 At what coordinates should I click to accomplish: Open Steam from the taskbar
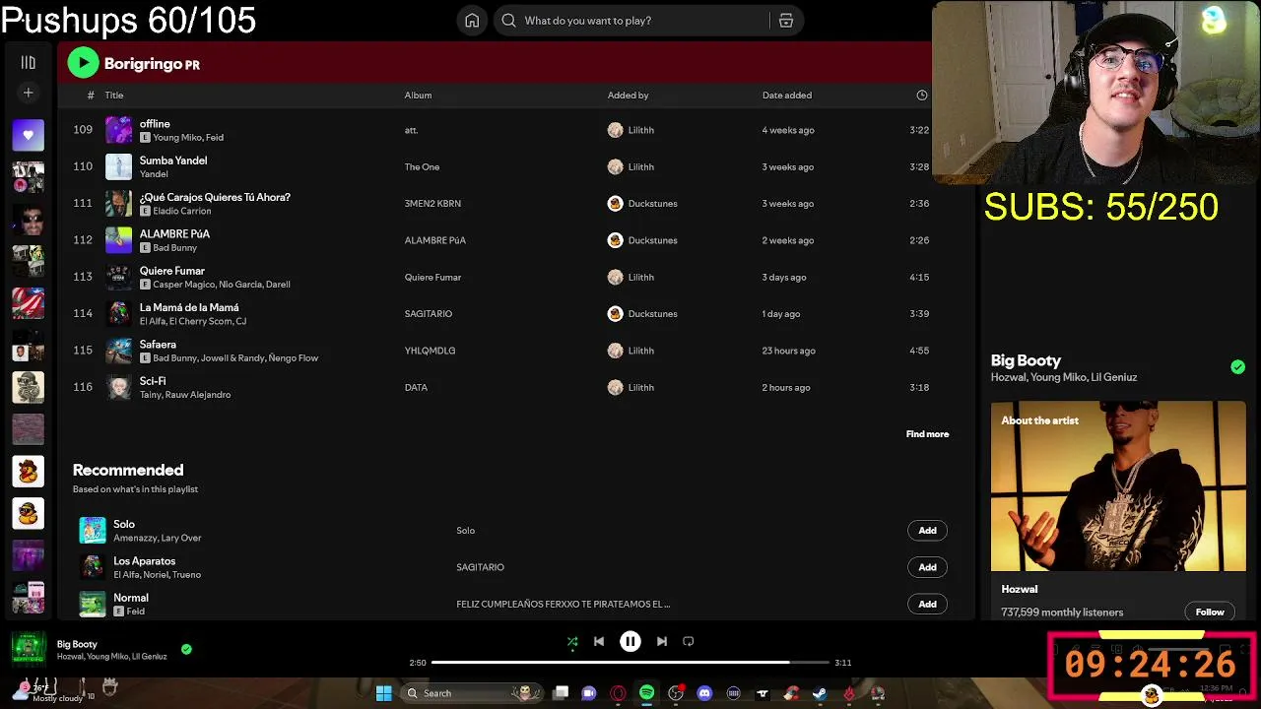coord(820,693)
